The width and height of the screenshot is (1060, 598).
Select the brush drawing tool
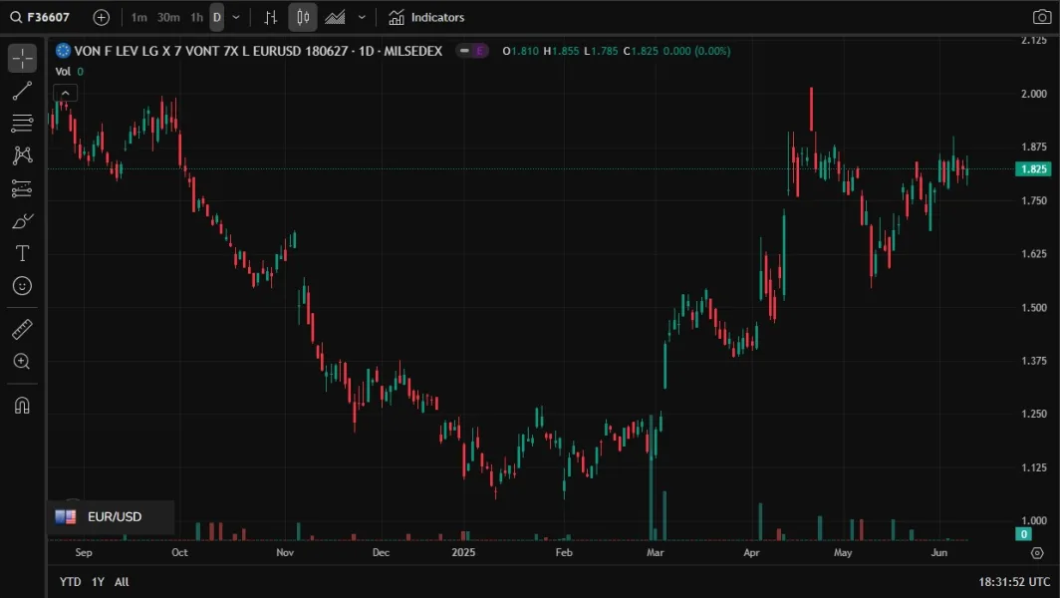(22, 220)
